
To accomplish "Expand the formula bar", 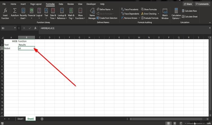I will pos(210,28).
